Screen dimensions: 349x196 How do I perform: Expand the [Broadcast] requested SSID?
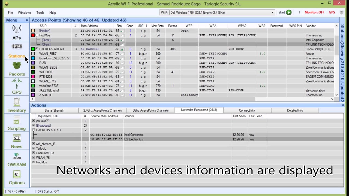click(x=34, y=125)
